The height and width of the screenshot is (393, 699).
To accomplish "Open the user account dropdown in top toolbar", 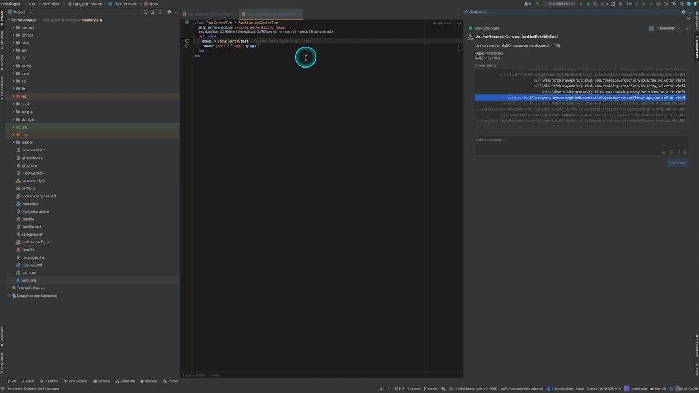I will (528, 4).
